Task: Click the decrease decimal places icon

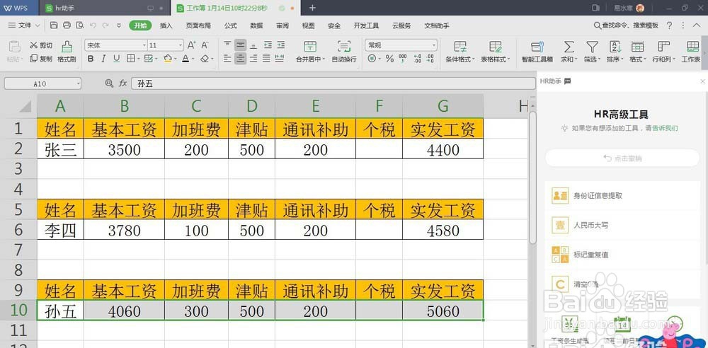Action: point(430,59)
